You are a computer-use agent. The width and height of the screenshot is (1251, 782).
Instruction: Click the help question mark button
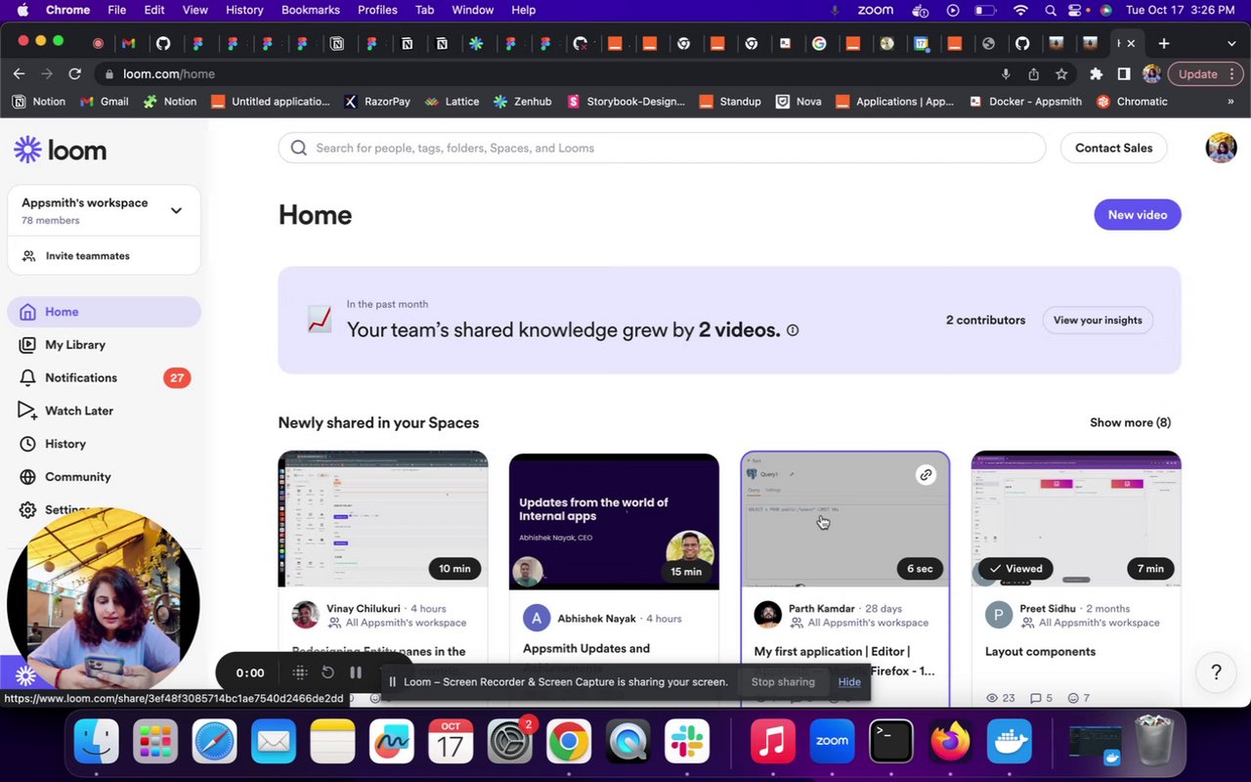pos(1216,673)
